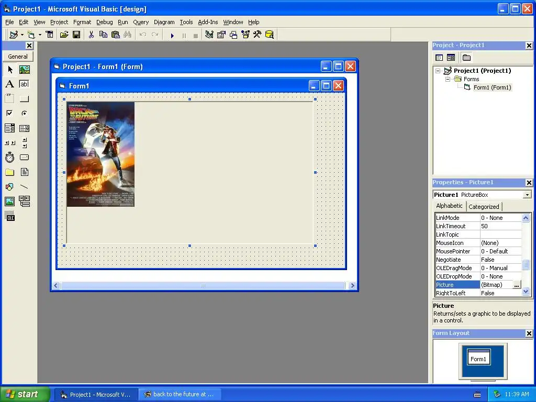Select the FileListBox tool in toolbox
Viewport: 536px width, 402px height.
pyautogui.click(x=24, y=172)
